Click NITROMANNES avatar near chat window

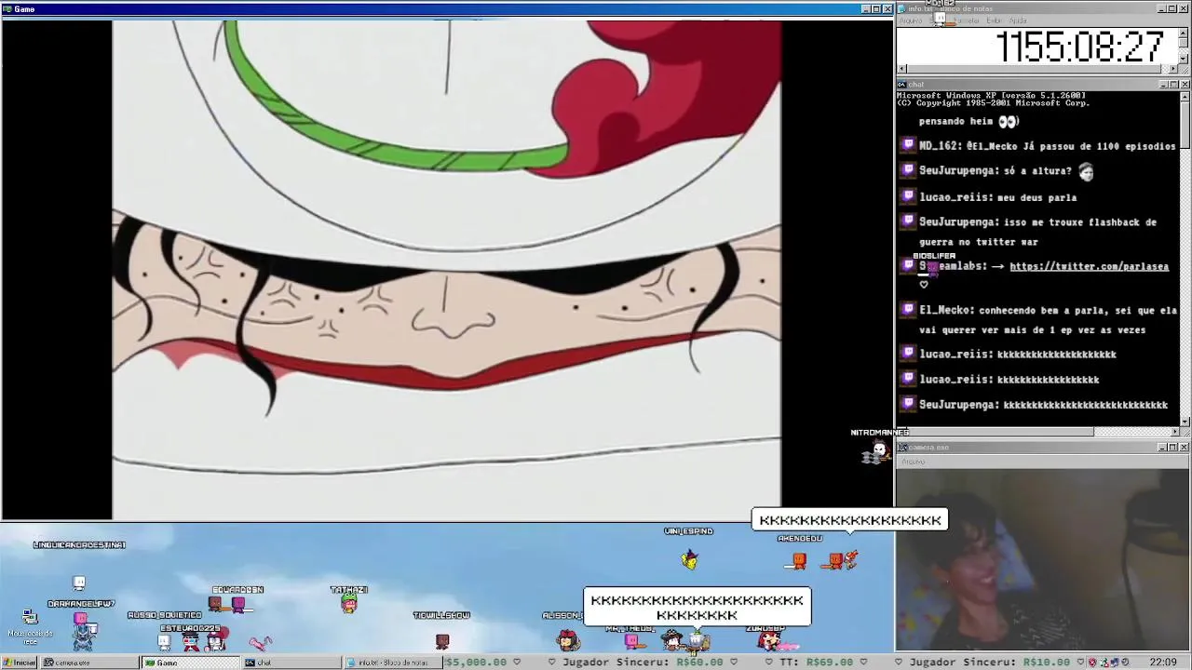876,453
